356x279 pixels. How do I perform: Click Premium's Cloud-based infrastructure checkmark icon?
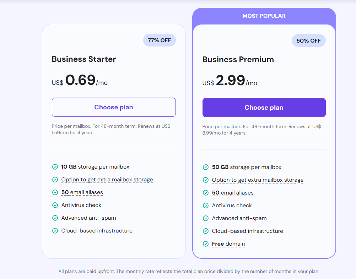tap(206, 231)
